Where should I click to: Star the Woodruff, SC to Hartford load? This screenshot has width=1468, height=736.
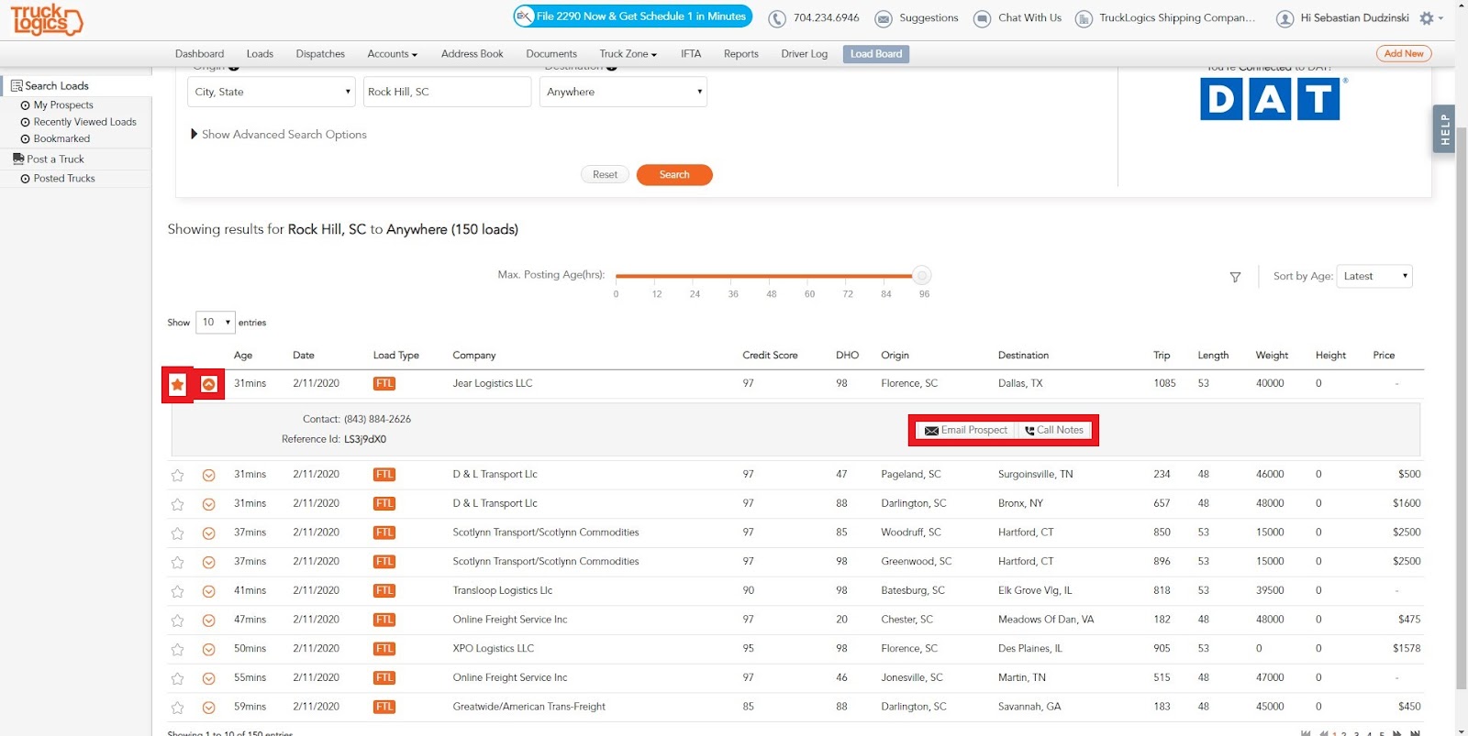[178, 533]
